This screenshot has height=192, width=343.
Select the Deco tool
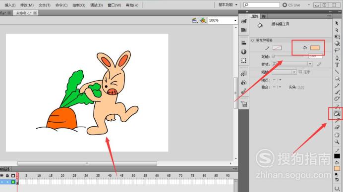337,99
